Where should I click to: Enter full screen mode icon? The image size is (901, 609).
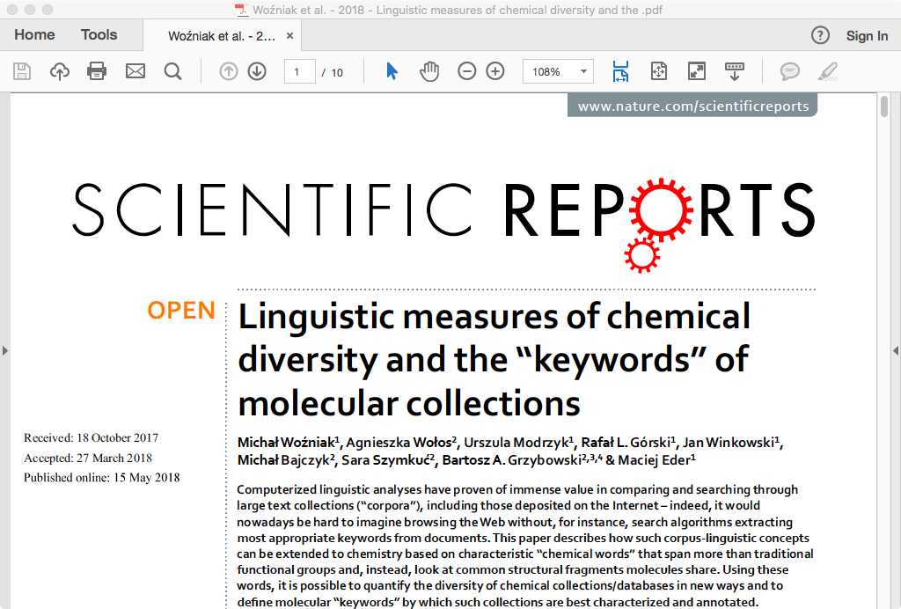pos(697,71)
